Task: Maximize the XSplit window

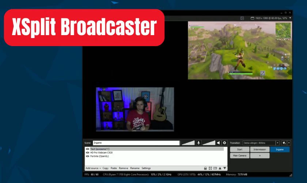Action: click(286, 13)
